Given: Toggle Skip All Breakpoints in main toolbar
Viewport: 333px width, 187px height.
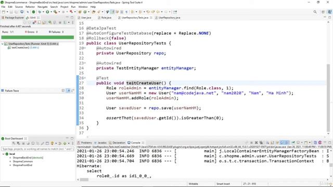Looking at the screenshot, I should pyautogui.click(x=28, y=12).
